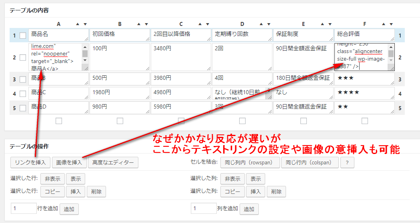
Task: Check the column A checkbox below table
Action: click(x=59, y=120)
